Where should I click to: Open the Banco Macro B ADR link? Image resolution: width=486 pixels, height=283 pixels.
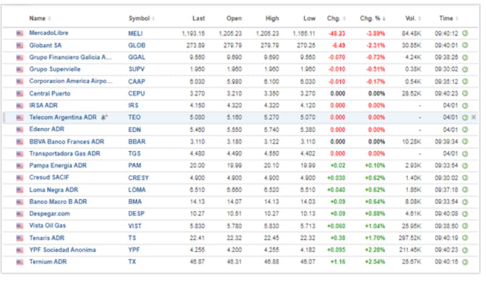click(56, 202)
